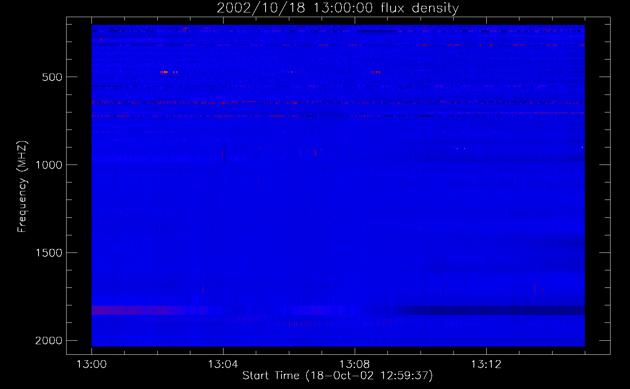
Task: Click the plot title '2002/10/18 13:00:00 flux density'
Action: coord(338,8)
